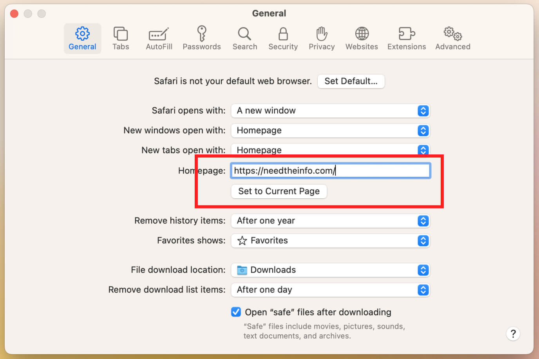
Task: Select the Security padlock icon
Action: [283, 34]
